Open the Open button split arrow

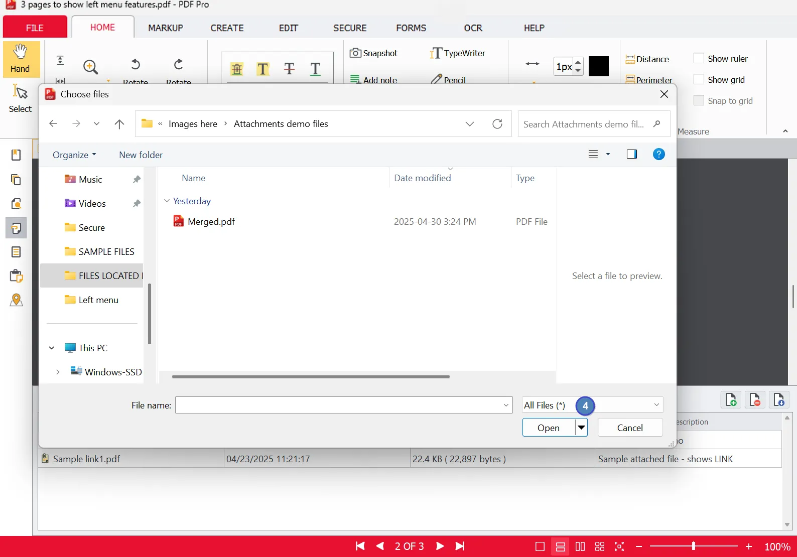(581, 428)
